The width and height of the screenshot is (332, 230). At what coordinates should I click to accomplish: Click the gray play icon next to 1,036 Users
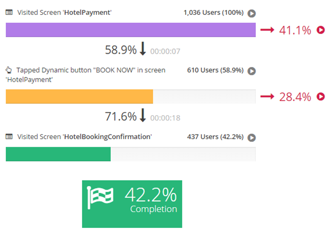pyautogui.click(x=252, y=13)
